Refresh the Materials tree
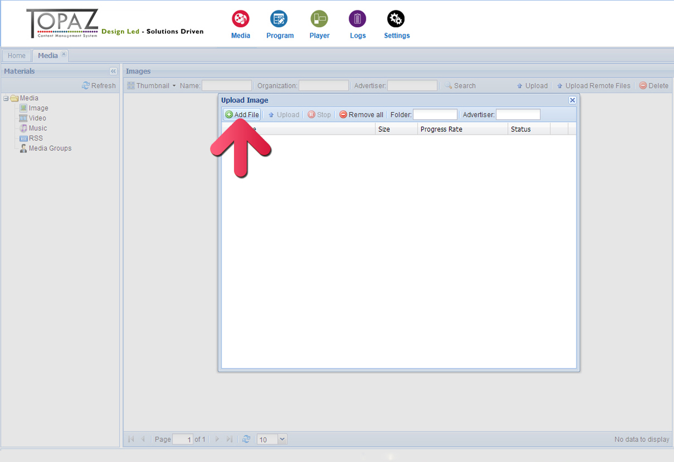 click(x=99, y=86)
